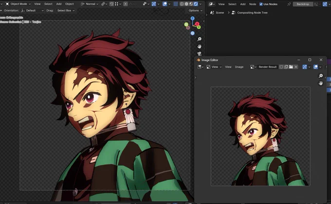
Task: Open the compositor View menu
Action: coord(221,4)
